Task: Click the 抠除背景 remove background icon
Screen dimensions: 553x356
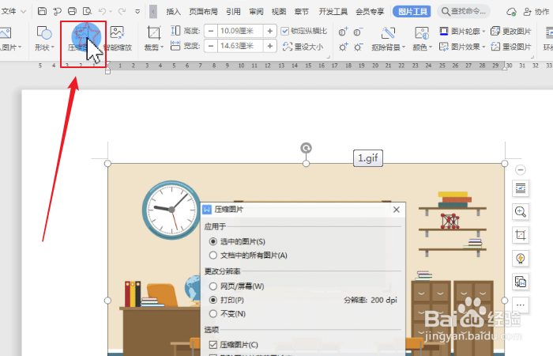Action: [388, 33]
